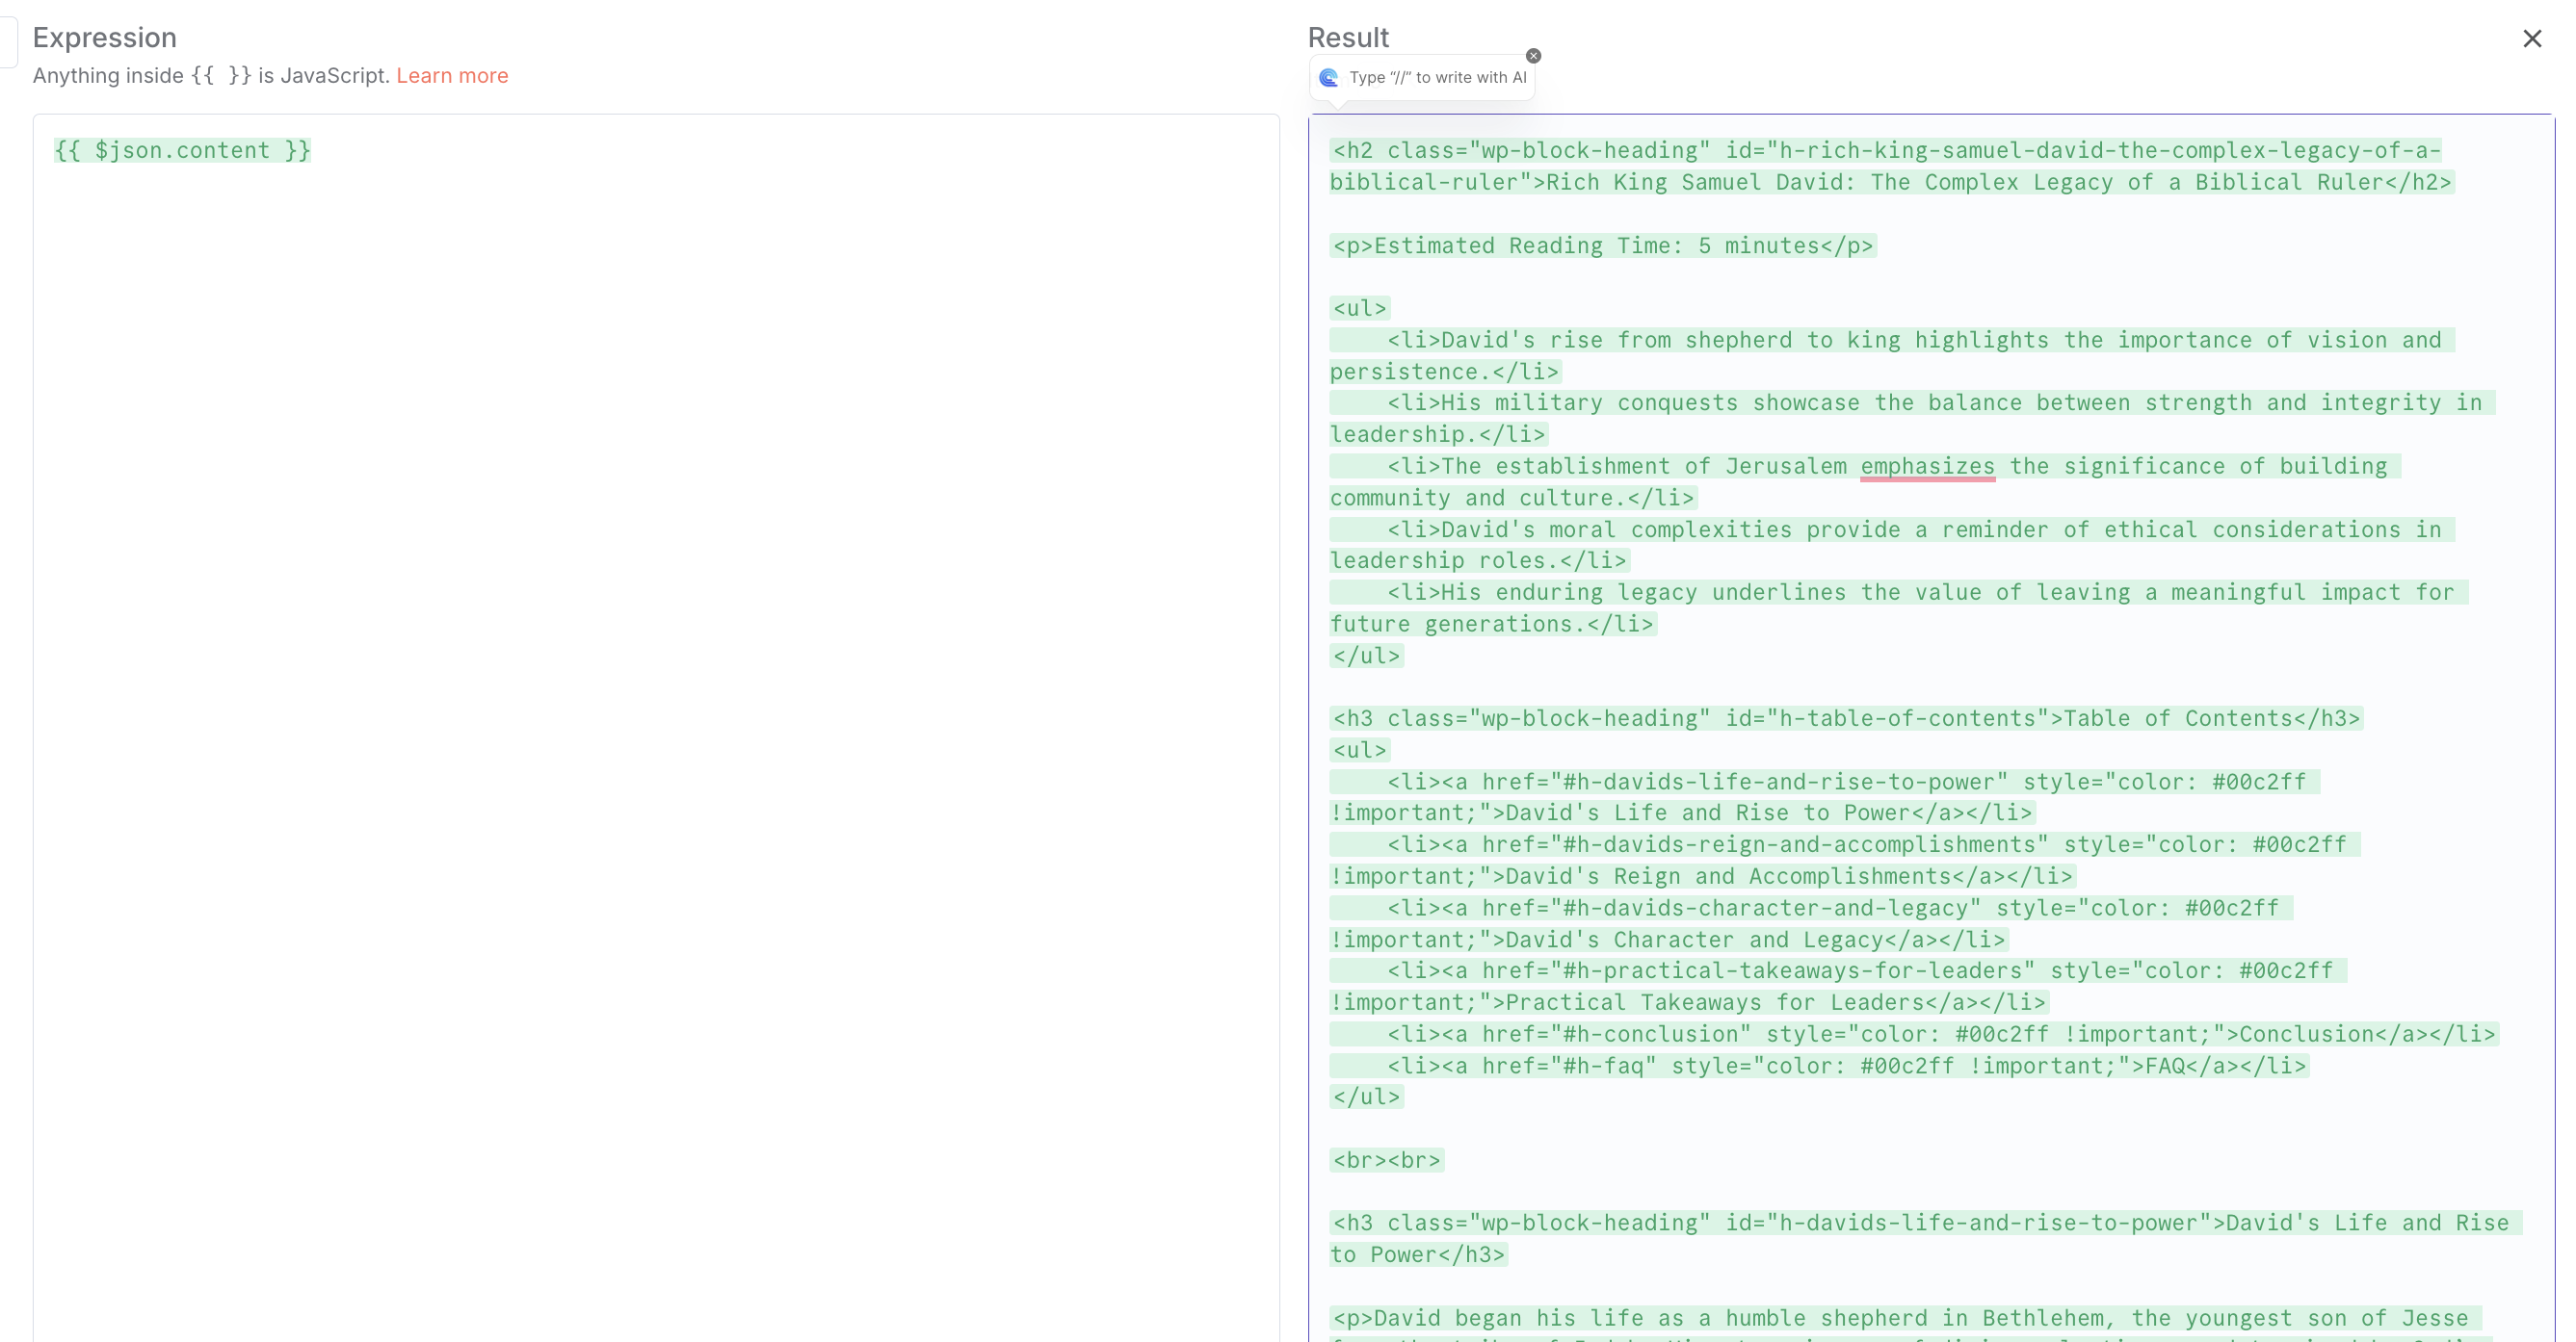Image resolution: width=2576 pixels, height=1342 pixels.
Task: Click the 'Estimated Reading Time: 5 minutes' line
Action: tap(1603, 245)
